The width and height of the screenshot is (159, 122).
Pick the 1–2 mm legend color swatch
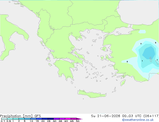point(16,119)
